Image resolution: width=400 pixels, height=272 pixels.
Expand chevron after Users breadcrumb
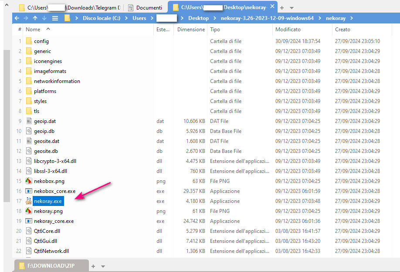(152, 18)
